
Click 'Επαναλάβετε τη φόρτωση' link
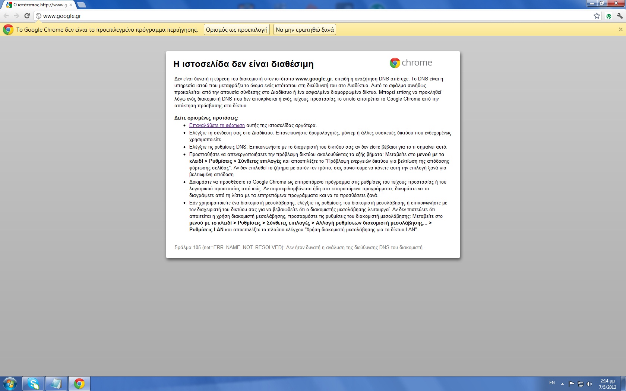(x=217, y=125)
